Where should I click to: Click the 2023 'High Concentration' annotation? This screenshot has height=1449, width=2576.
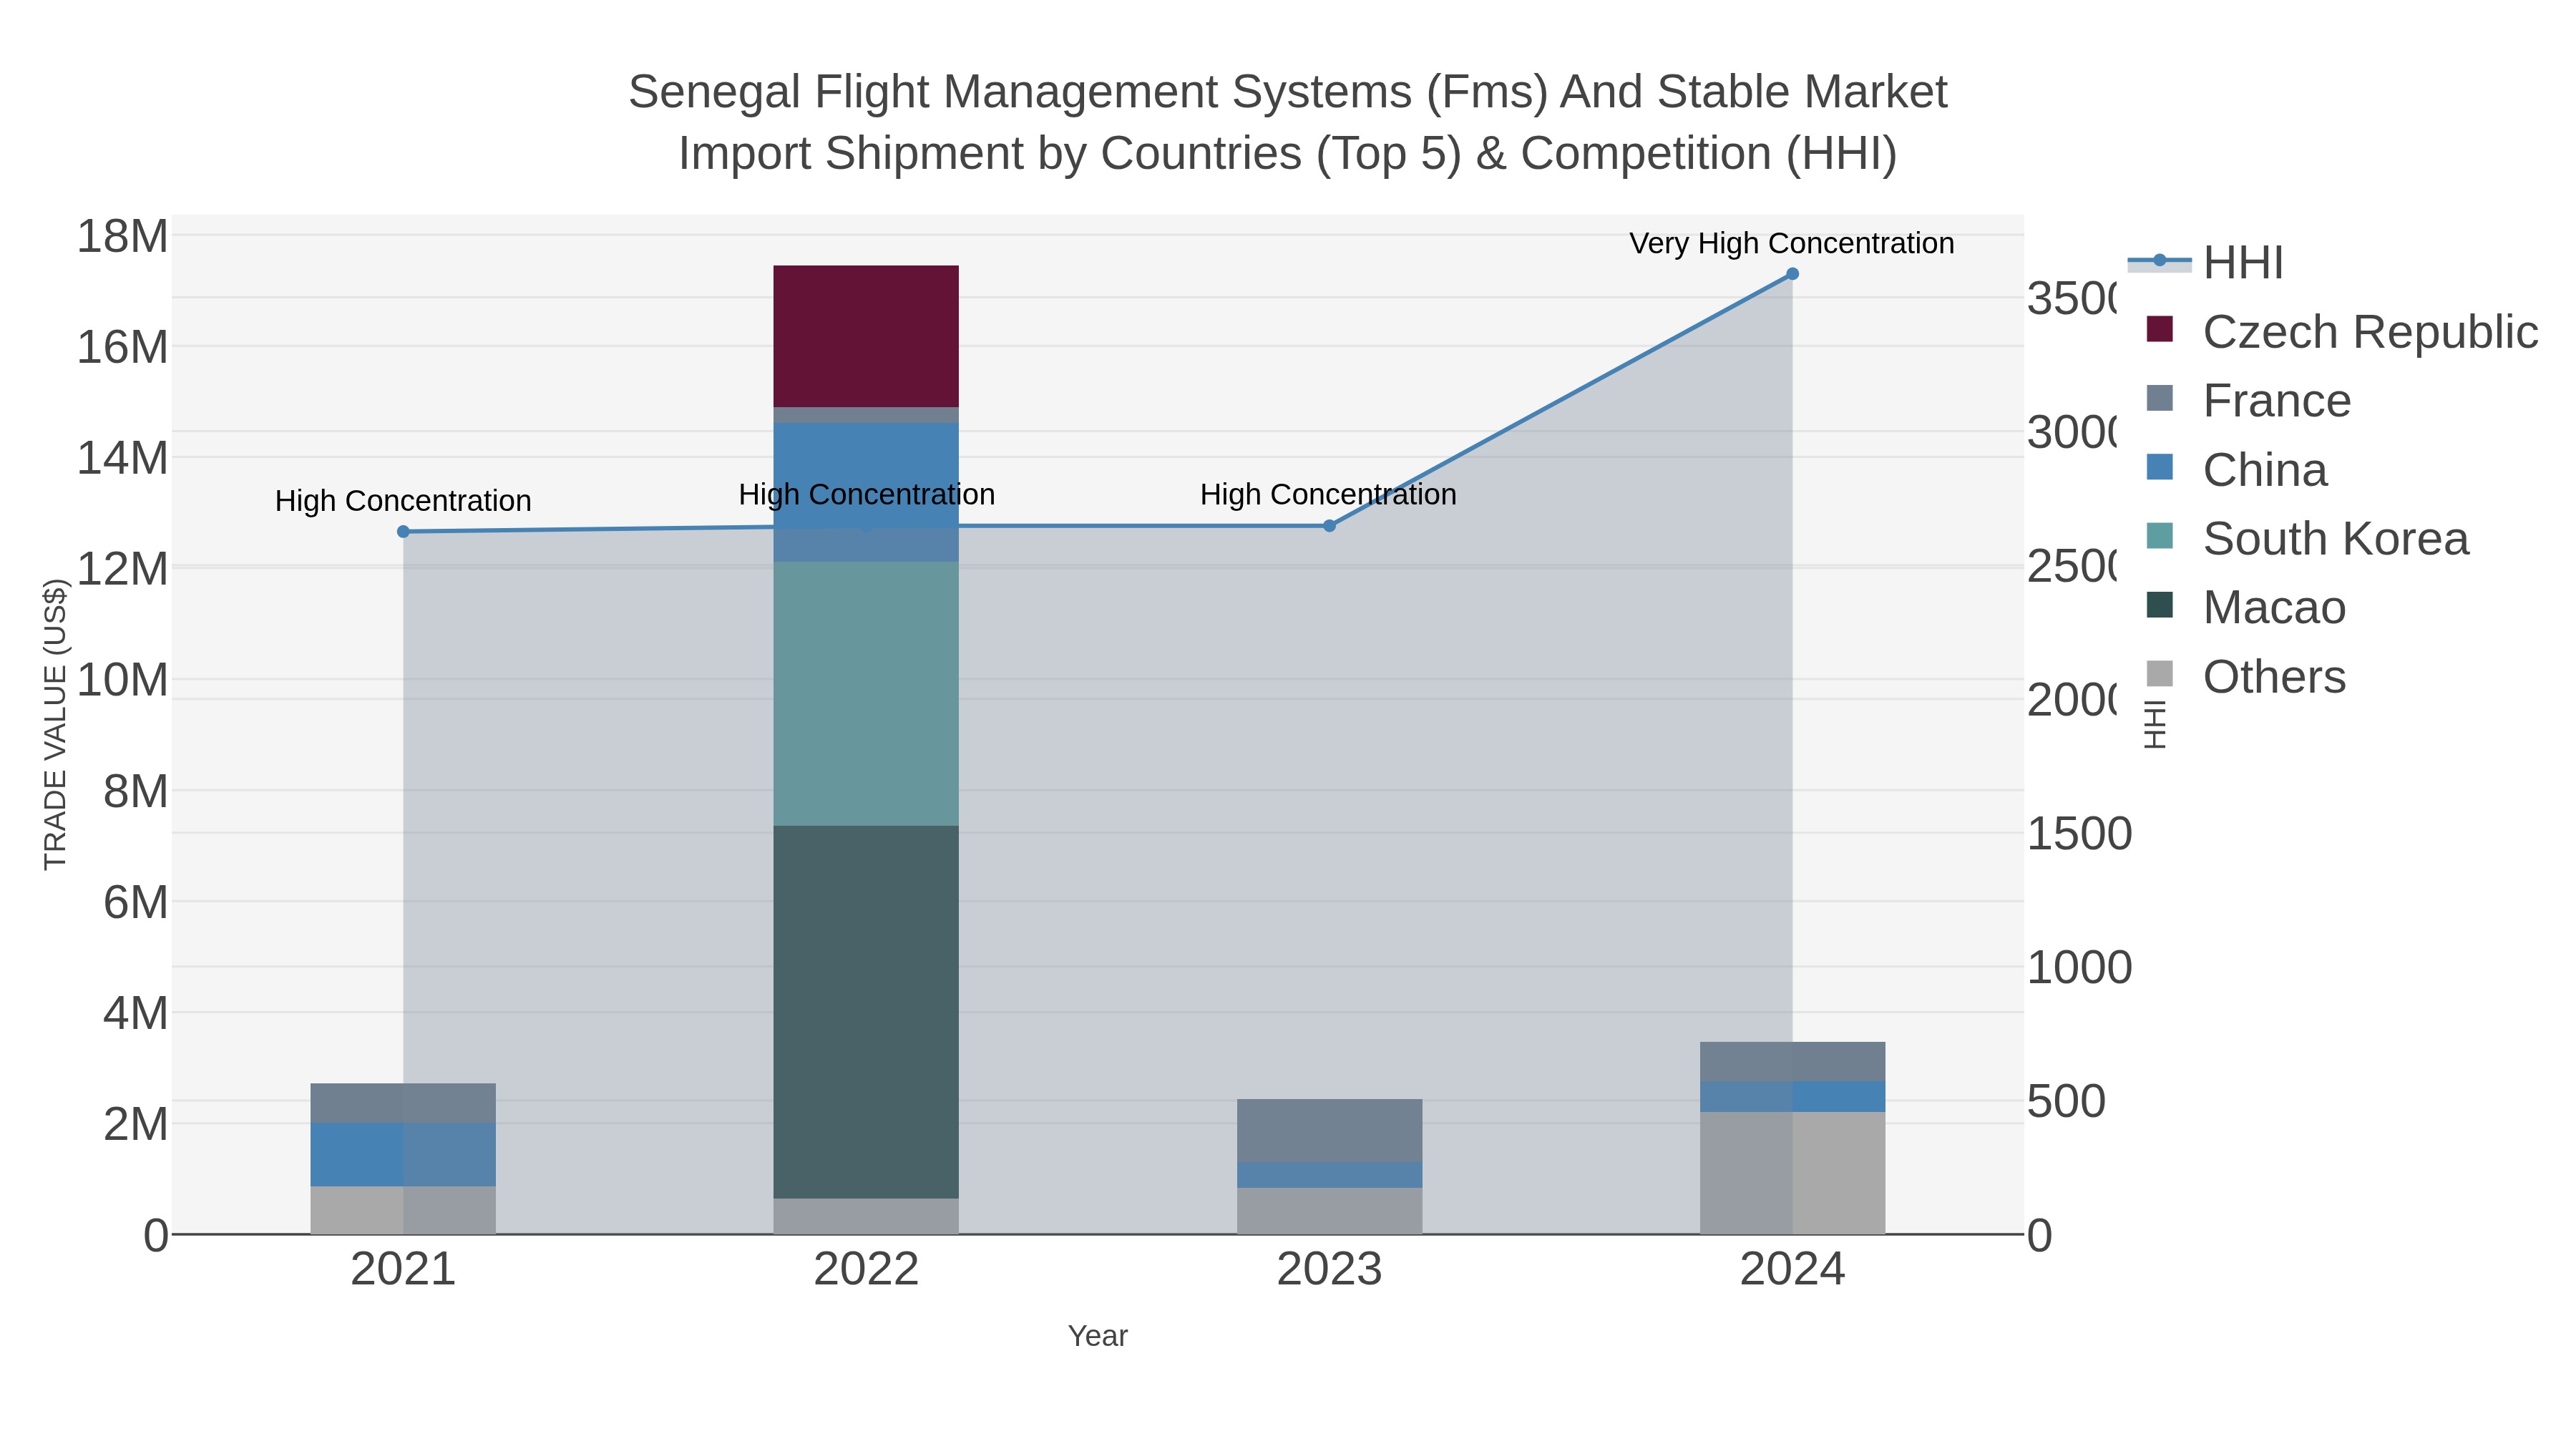tap(1328, 495)
